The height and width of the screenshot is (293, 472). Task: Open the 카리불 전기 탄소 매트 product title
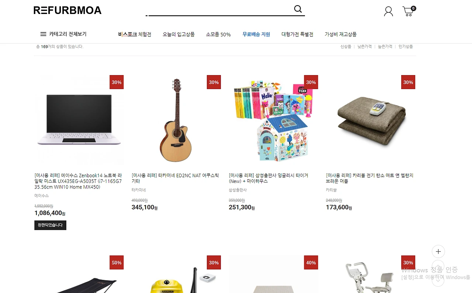(x=369, y=178)
